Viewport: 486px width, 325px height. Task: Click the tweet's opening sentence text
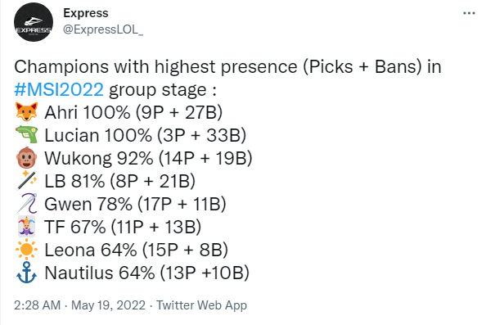(227, 78)
